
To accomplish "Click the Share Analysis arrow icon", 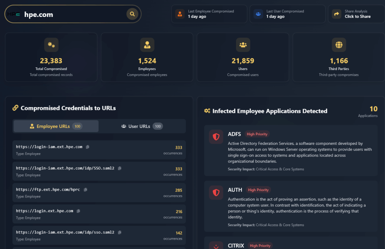I will click(336, 14).
